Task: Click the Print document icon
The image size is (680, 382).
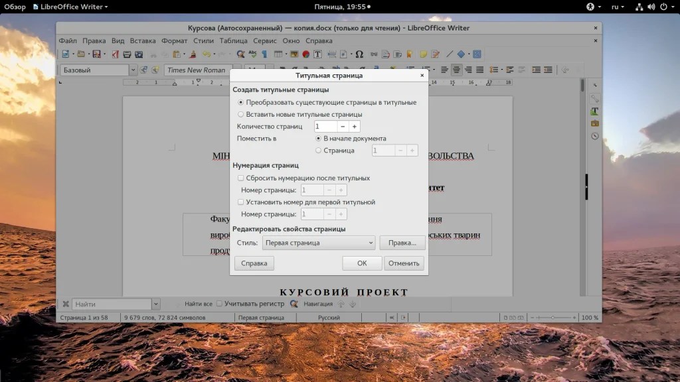Action: (x=127, y=54)
